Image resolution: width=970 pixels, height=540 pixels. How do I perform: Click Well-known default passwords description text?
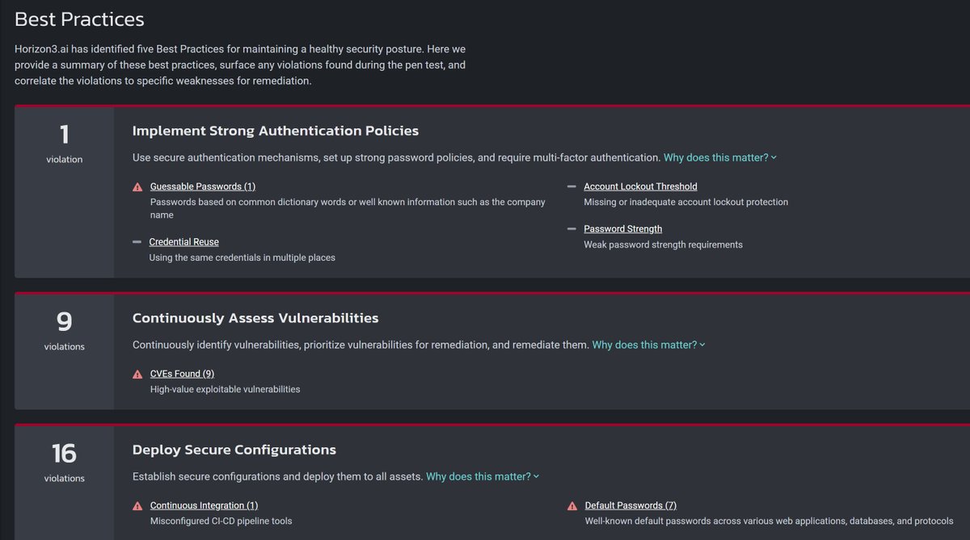tap(769, 521)
